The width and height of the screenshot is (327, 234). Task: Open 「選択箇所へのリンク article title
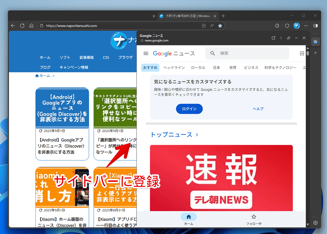pyautogui.click(x=116, y=146)
